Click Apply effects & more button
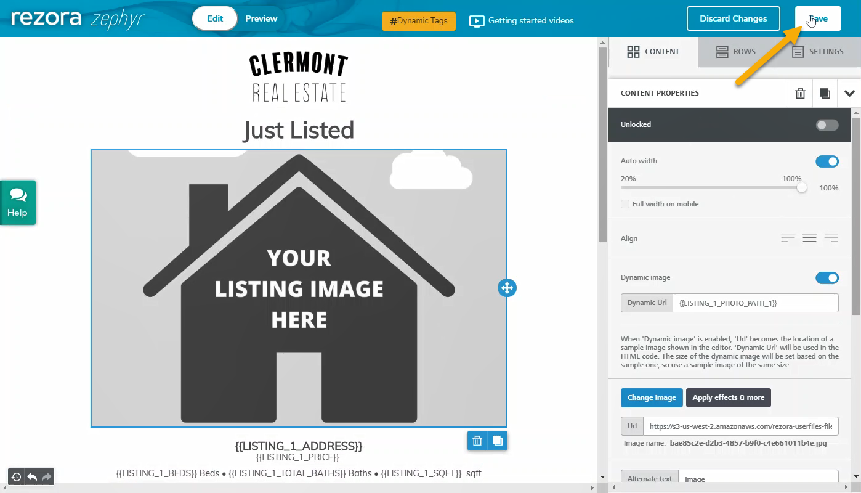 click(728, 397)
